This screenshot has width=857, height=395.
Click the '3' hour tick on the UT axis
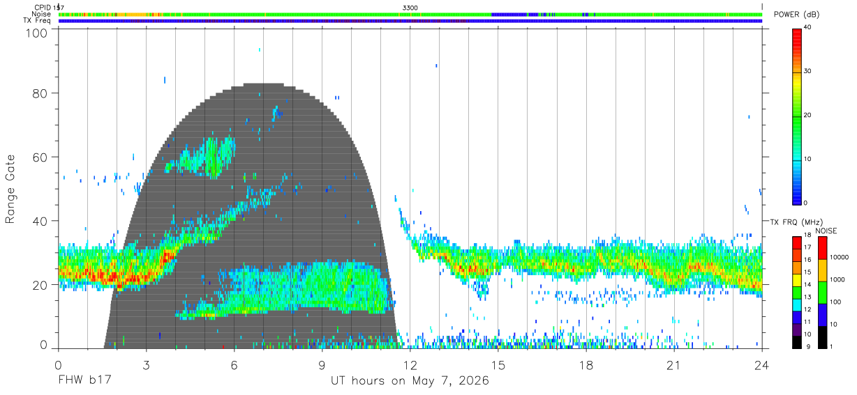[x=146, y=364]
